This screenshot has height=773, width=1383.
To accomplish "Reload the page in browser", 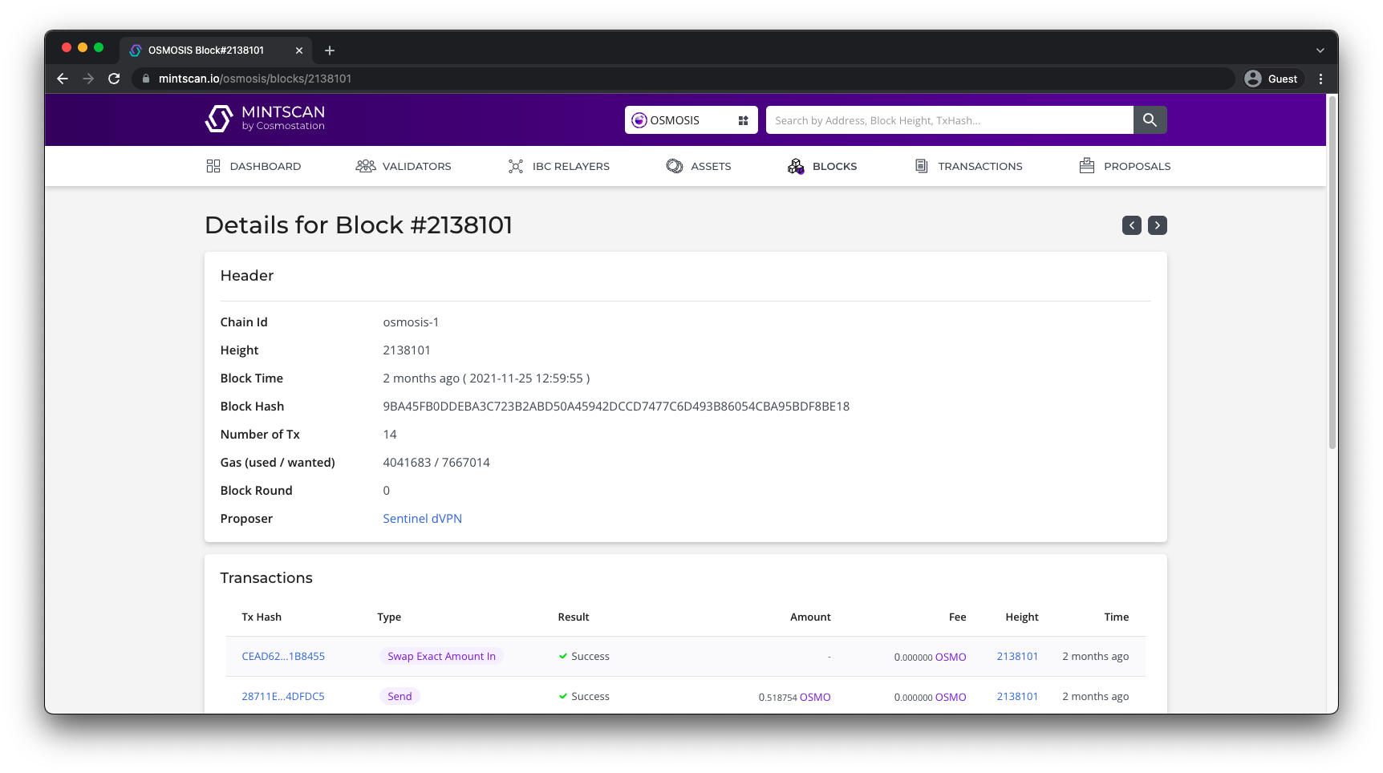I will [114, 79].
